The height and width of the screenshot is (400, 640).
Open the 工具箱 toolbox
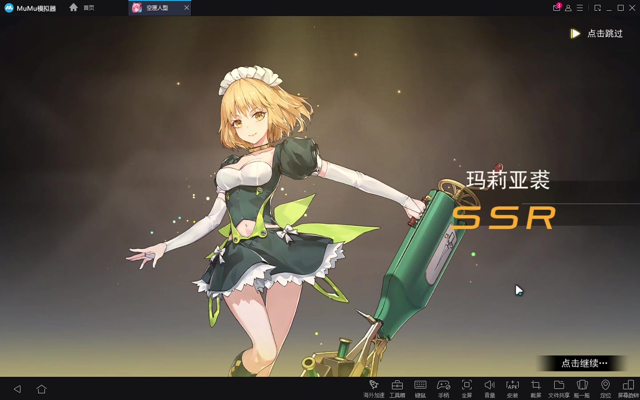[397, 388]
